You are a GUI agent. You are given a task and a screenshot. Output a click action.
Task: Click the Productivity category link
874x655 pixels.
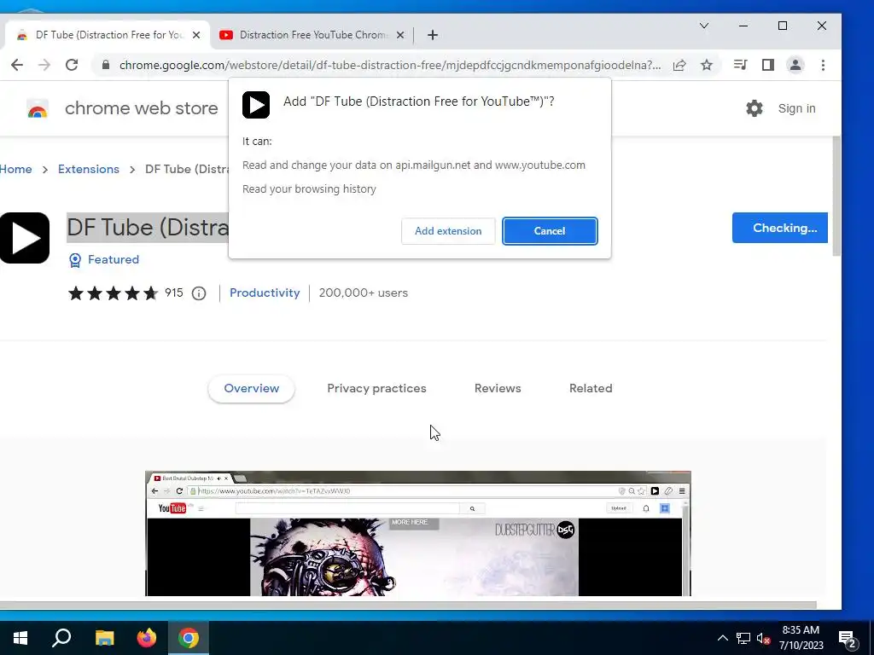pos(265,293)
